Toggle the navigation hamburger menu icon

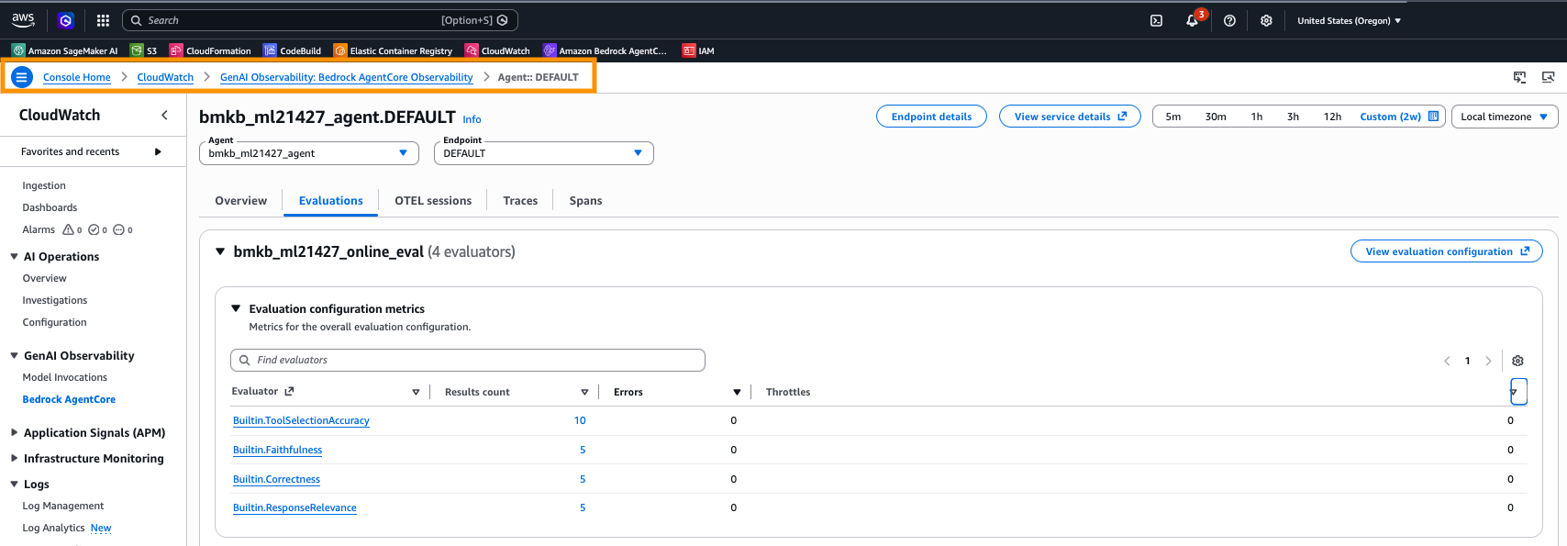click(x=22, y=77)
